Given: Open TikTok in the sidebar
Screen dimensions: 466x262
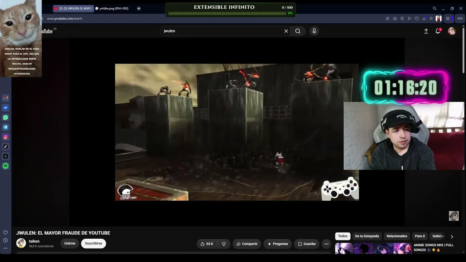Looking at the screenshot, I should (5, 147).
